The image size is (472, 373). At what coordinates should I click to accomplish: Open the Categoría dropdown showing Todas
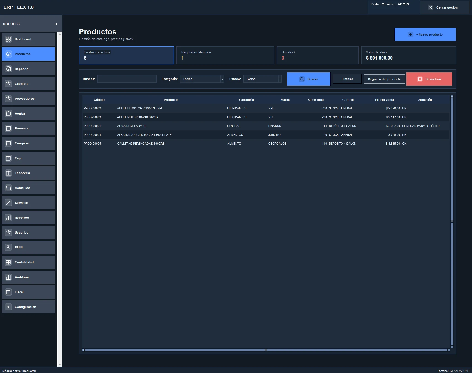pos(202,79)
